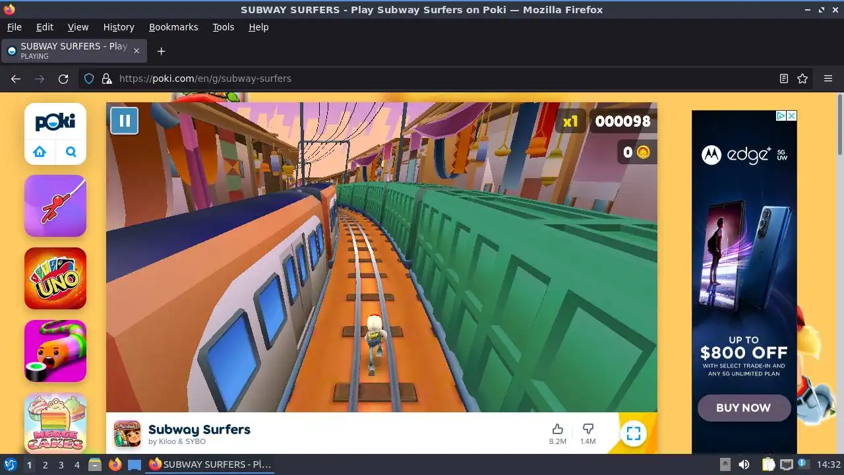844x475 pixels.
Task: Open the Firefox hamburger menu
Action: pyautogui.click(x=828, y=79)
